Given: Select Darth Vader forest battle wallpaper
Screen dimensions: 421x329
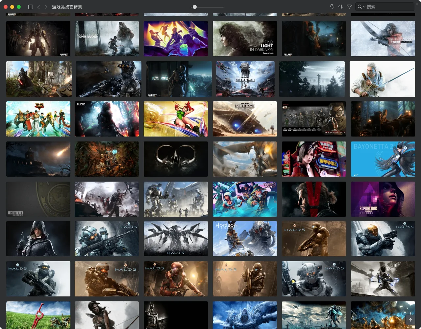Looking at the screenshot, I should [39, 79].
